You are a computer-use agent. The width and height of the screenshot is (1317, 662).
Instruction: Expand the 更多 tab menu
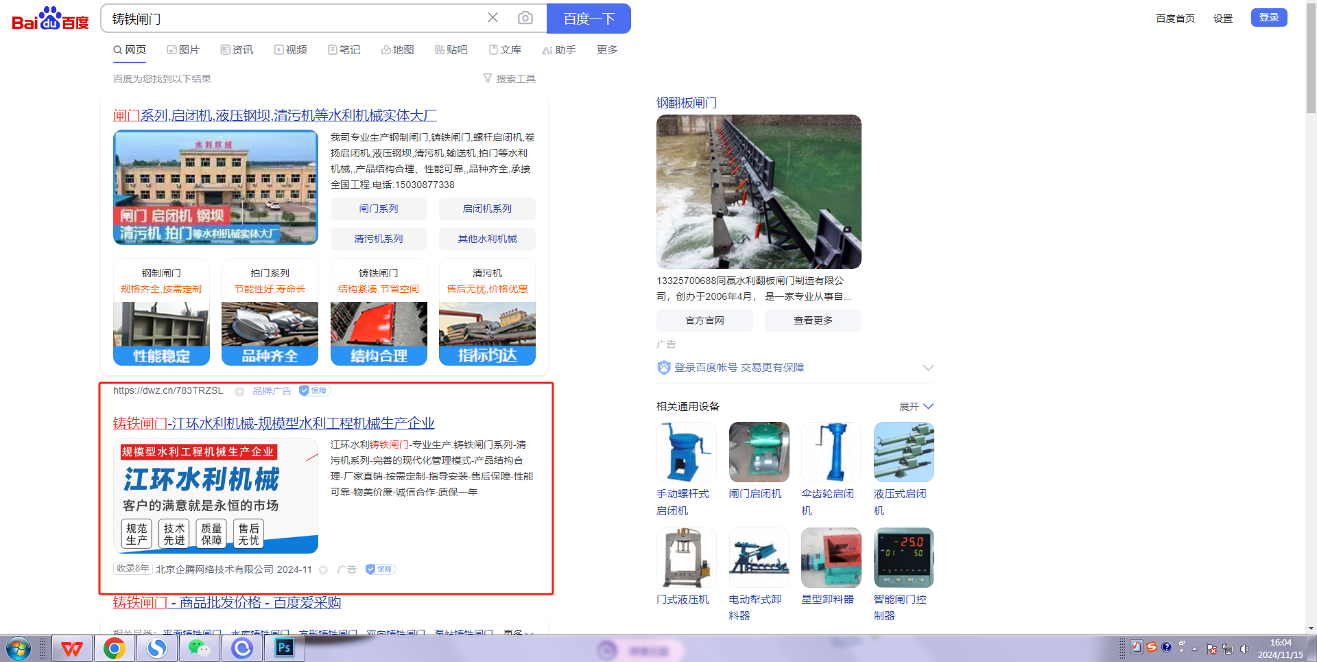tap(607, 50)
